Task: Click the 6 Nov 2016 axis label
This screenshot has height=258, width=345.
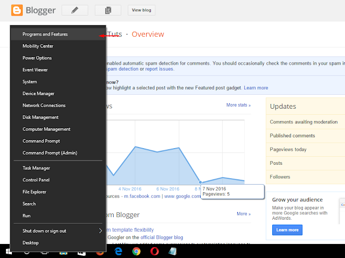Action: point(168,189)
